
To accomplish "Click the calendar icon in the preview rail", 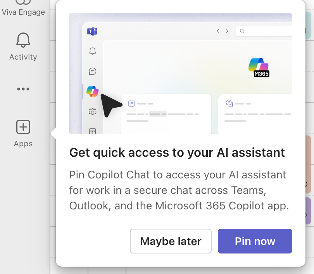I will pyautogui.click(x=92, y=131).
